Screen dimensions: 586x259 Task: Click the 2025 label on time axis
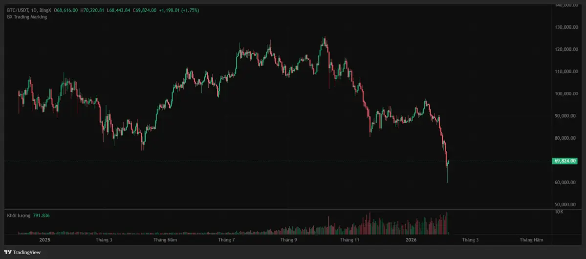(44, 240)
